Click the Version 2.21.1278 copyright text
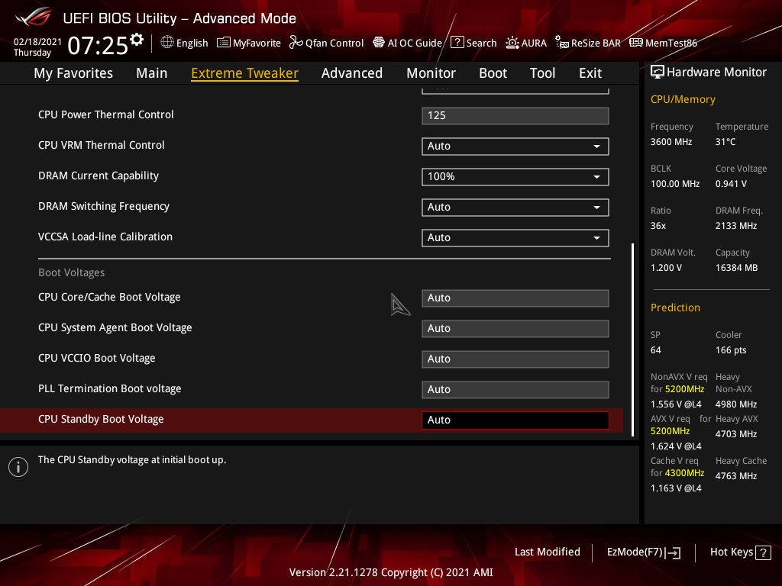This screenshot has height=586, width=782. (x=391, y=572)
